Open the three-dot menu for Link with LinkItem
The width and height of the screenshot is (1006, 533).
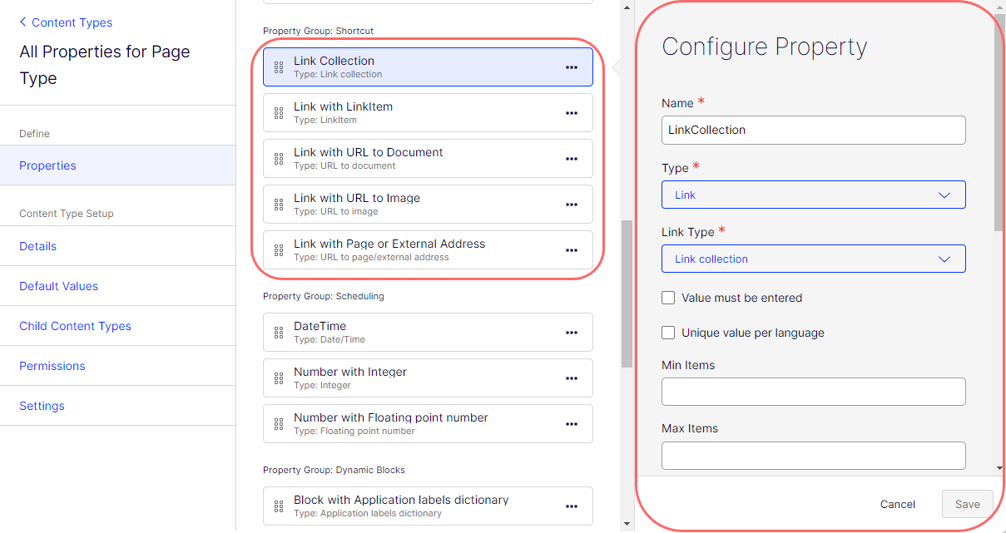point(572,113)
